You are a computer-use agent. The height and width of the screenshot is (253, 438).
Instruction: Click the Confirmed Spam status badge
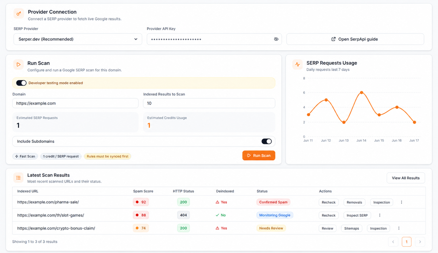click(273, 202)
